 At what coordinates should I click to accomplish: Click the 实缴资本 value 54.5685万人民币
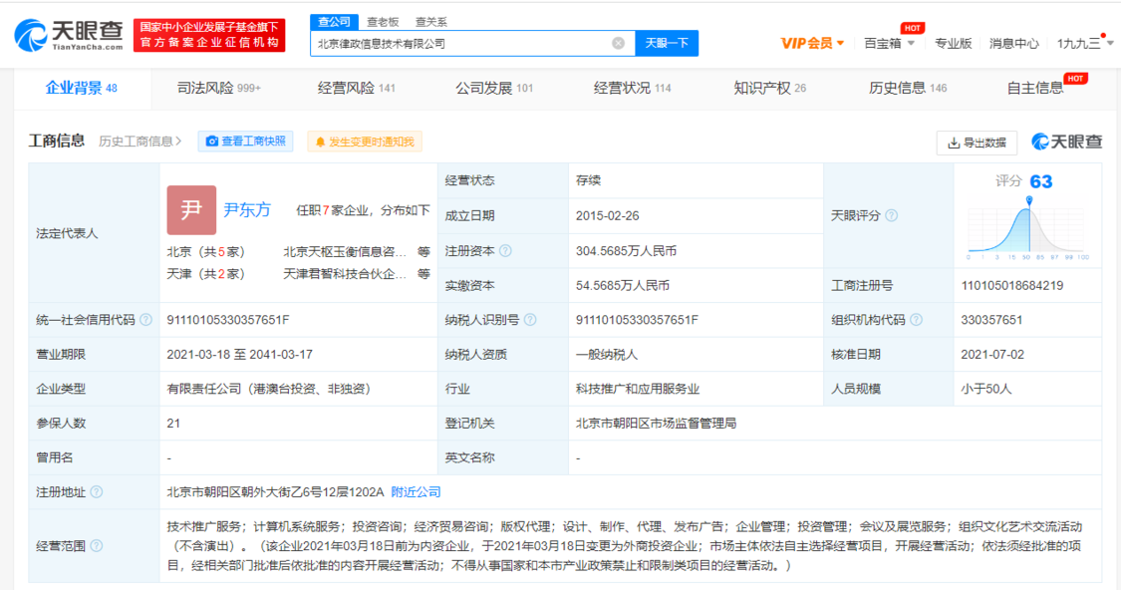(x=623, y=285)
